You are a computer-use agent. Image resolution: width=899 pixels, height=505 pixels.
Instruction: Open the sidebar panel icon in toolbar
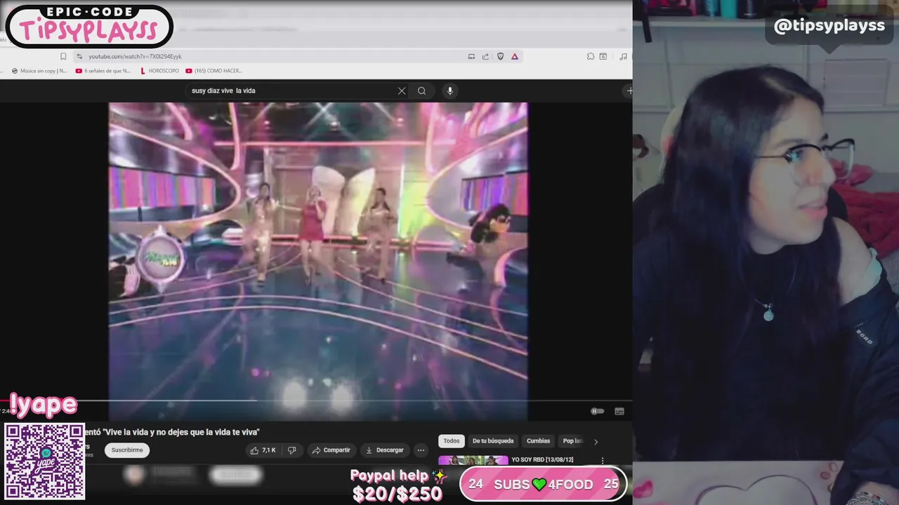pyautogui.click(x=603, y=56)
